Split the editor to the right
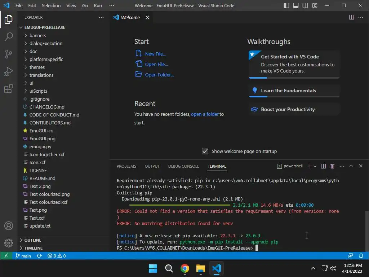The height and width of the screenshot is (277, 369). (x=351, y=17)
